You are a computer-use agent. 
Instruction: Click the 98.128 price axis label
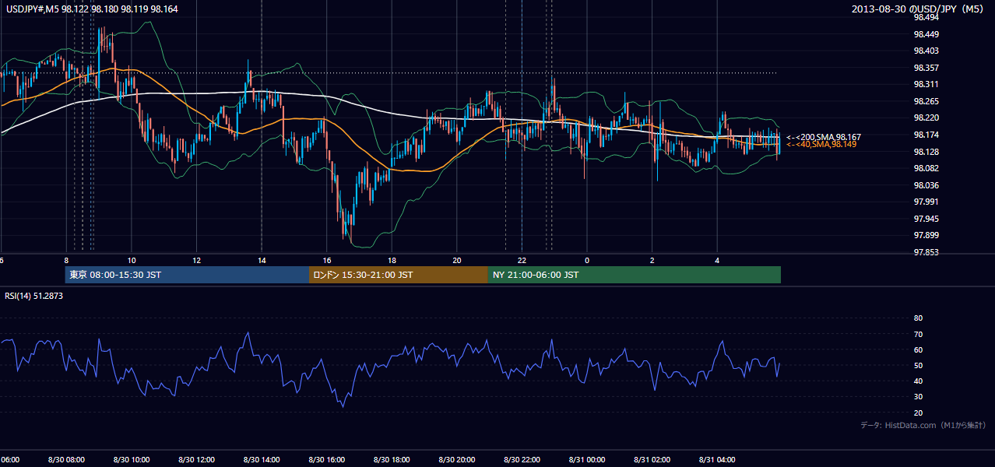tap(925, 152)
